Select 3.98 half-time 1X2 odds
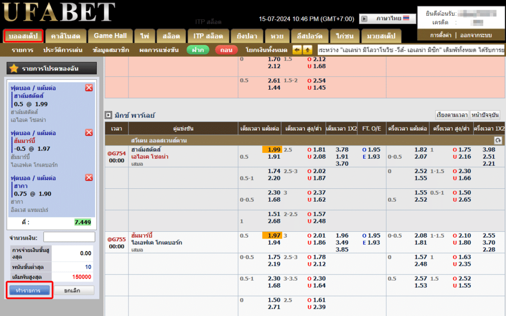Screen dimensions: 506x316 (489, 150)
